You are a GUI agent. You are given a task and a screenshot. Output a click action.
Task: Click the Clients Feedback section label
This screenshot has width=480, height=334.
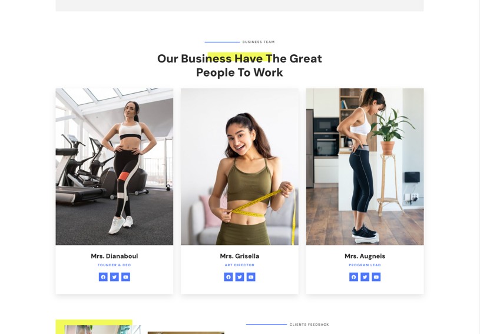coord(309,325)
